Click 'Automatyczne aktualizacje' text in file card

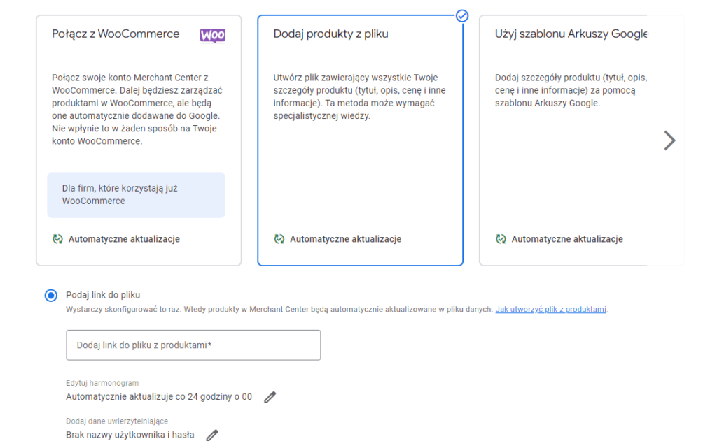346,239
